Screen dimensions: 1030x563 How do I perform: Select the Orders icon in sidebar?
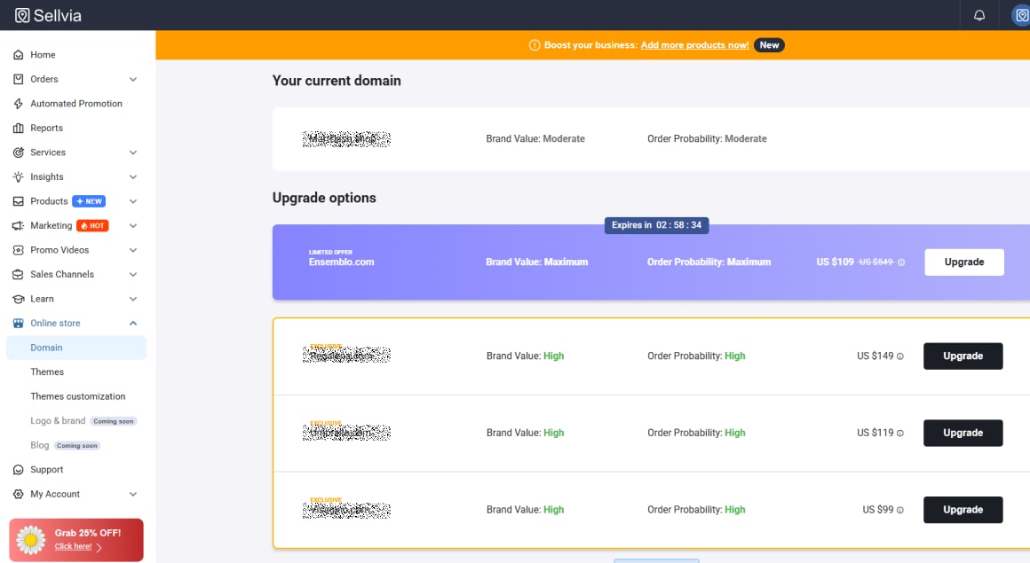click(x=19, y=79)
